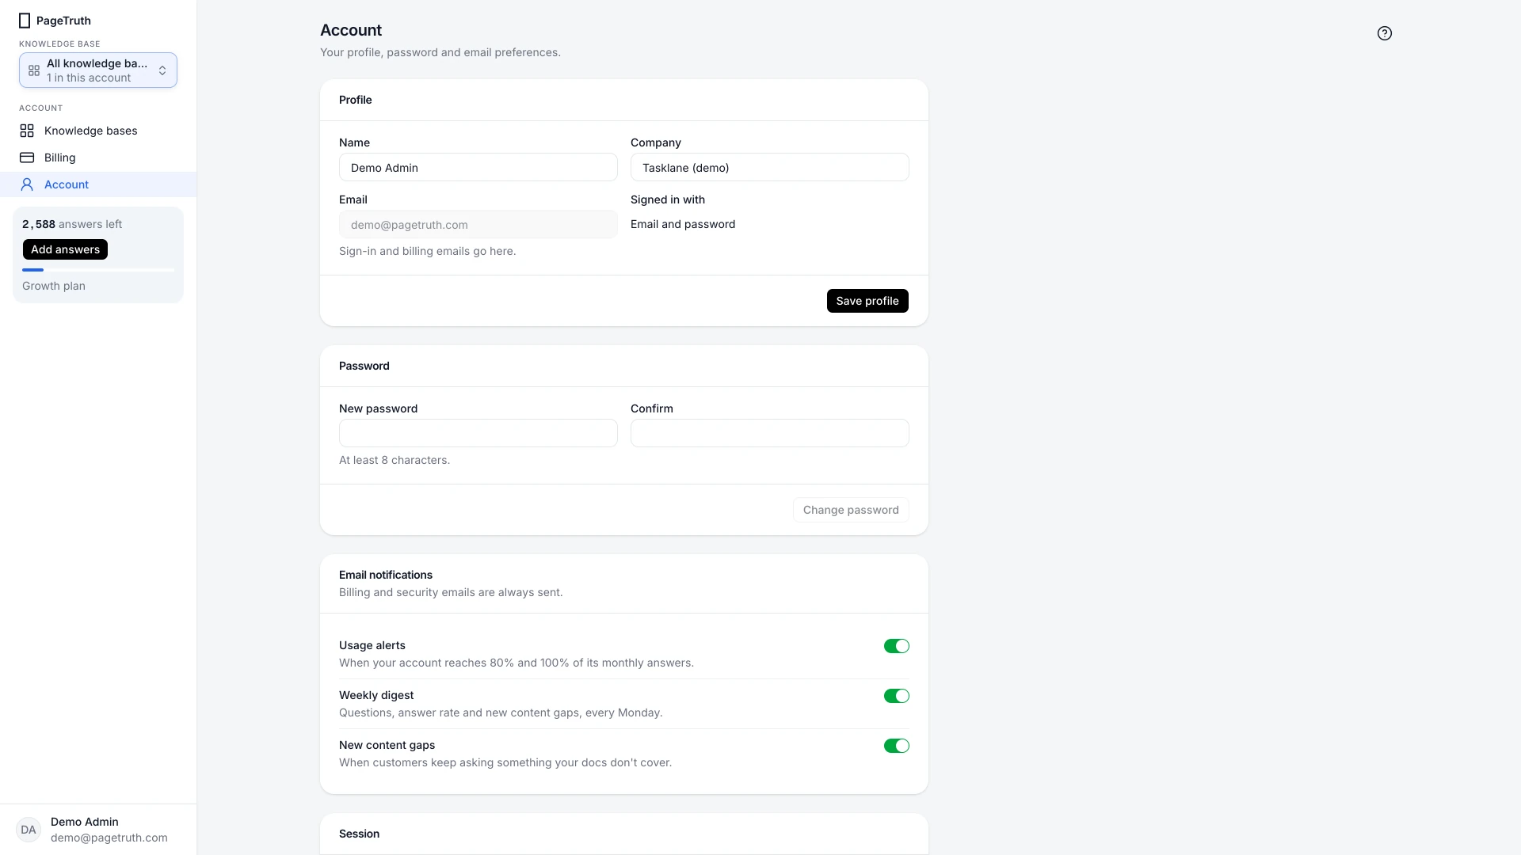Click the "Sign-in and billing emails go here." note

click(427, 251)
